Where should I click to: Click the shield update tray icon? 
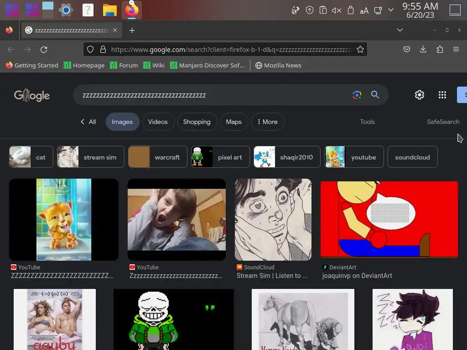[x=310, y=10]
